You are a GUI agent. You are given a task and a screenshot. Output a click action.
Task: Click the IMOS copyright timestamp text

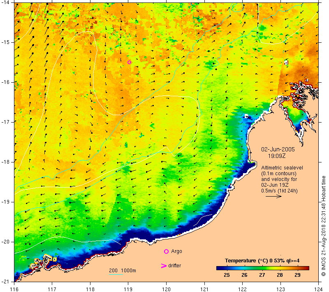coord(323,226)
